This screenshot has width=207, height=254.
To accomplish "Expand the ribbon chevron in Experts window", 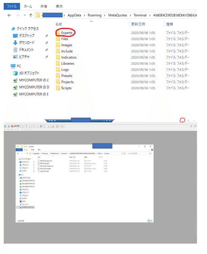I will [149, 150].
